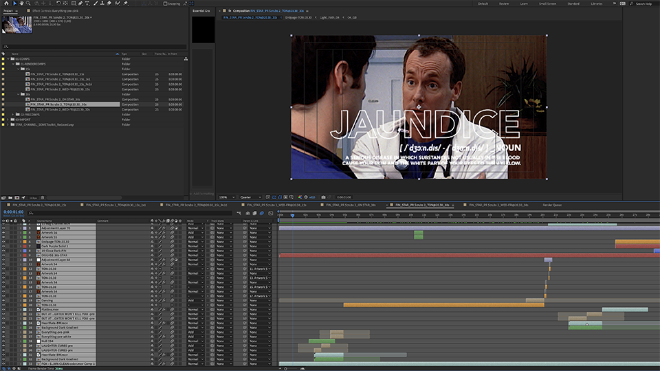Hide the Endpage-TON-20.30 layer

(3, 242)
